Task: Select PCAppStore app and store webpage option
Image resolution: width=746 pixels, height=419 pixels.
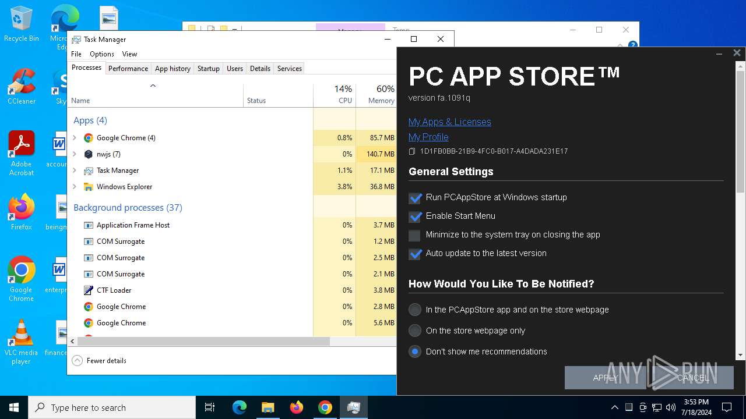Action: tap(414, 310)
